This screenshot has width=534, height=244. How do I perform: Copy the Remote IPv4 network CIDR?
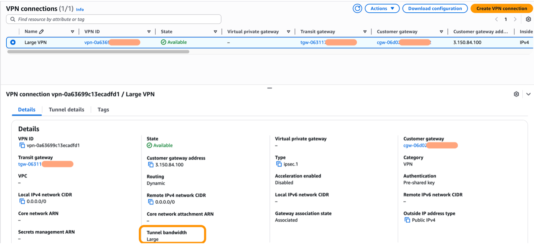pos(151,202)
